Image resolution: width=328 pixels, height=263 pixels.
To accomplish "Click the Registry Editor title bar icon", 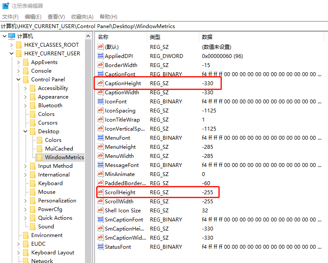I will 6,6.
